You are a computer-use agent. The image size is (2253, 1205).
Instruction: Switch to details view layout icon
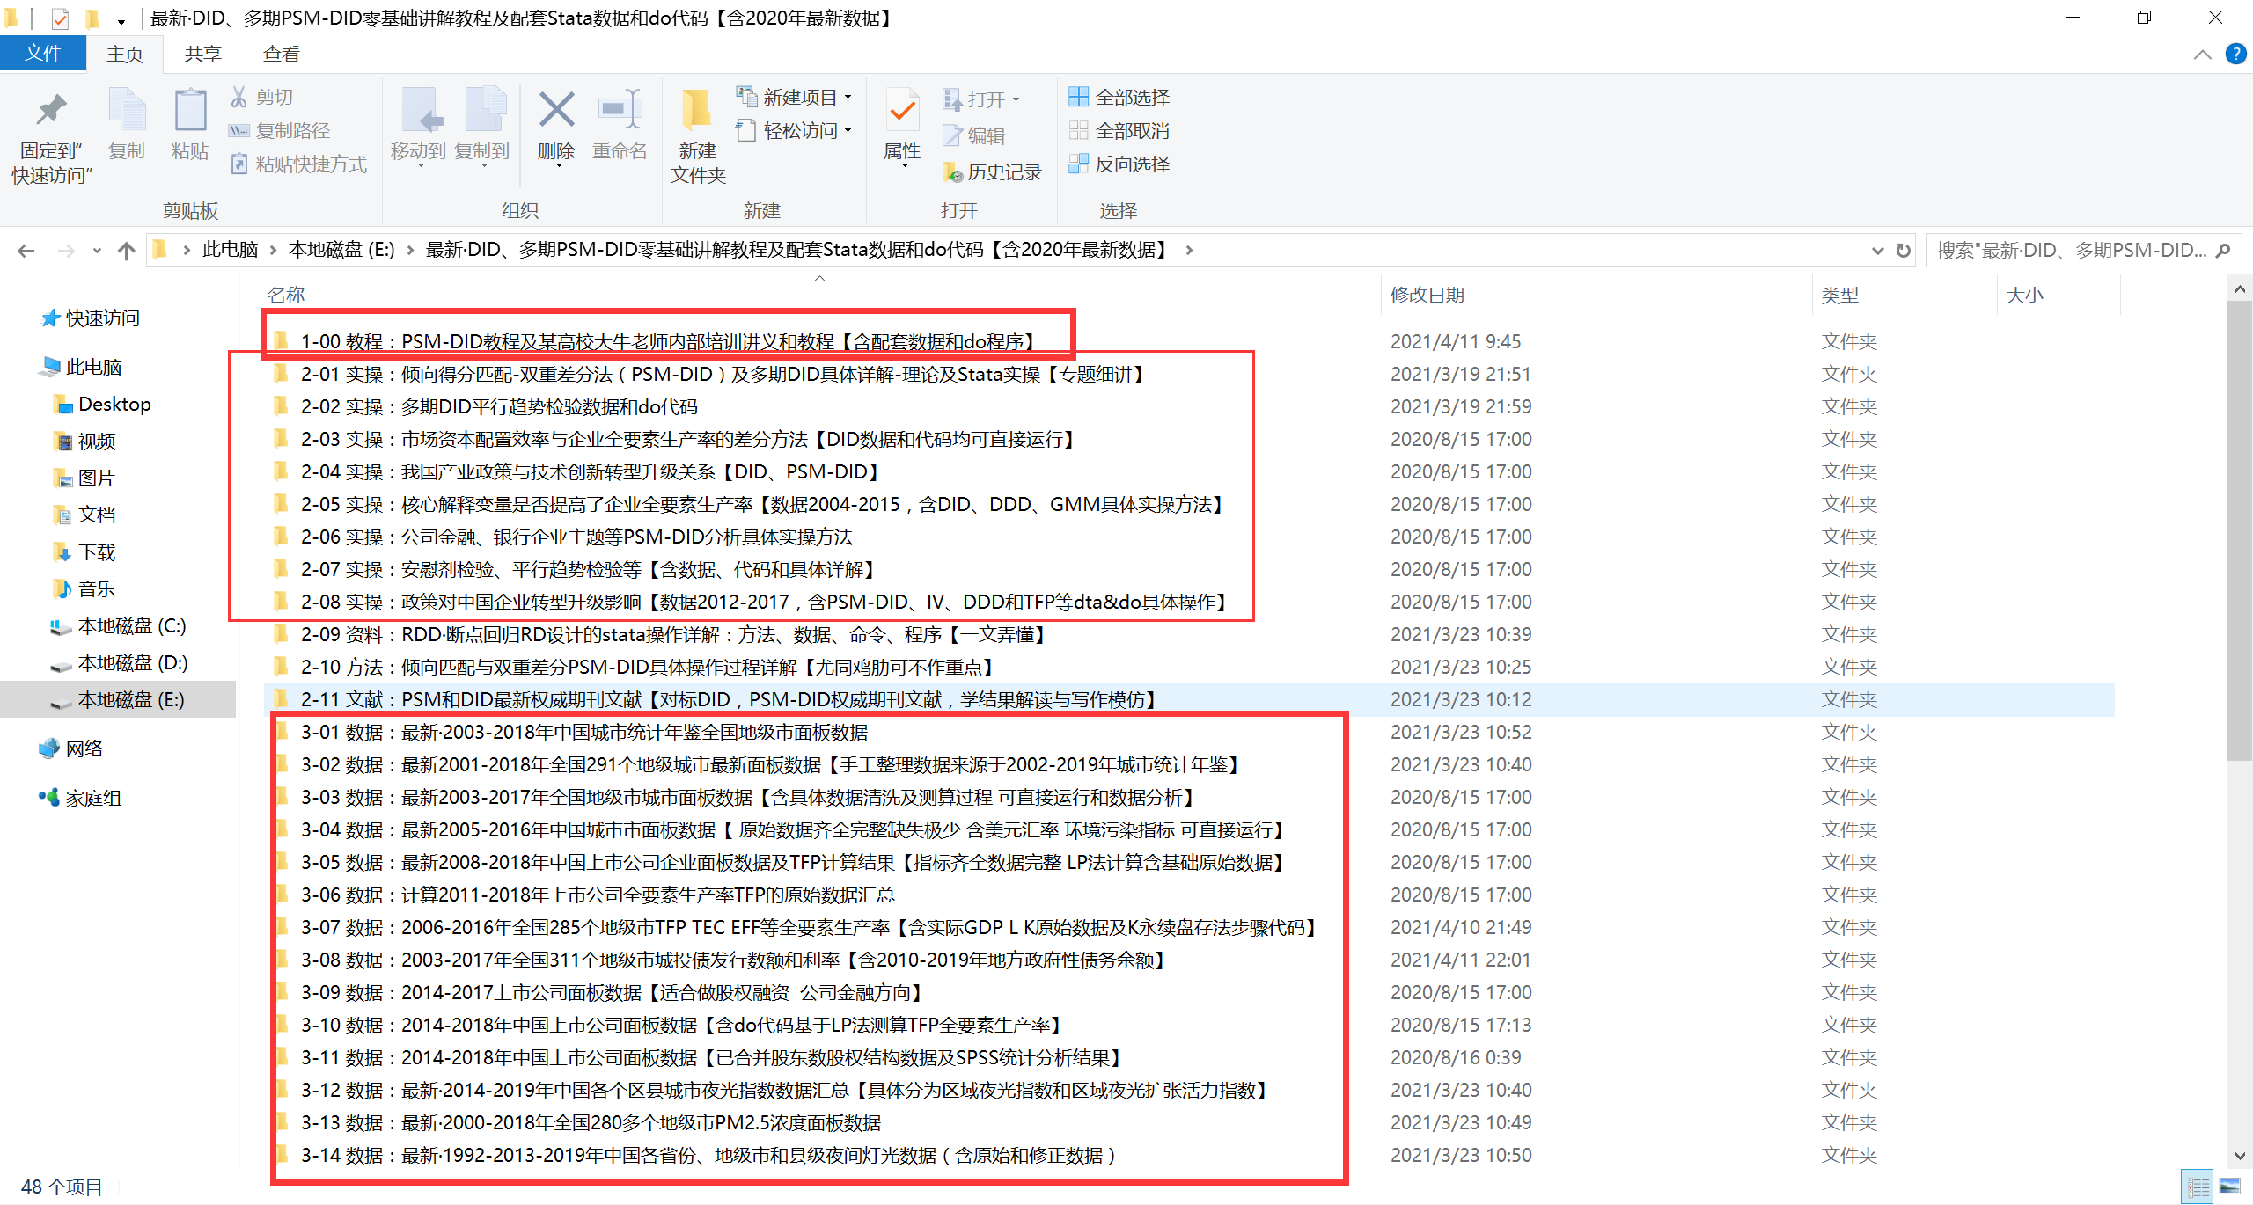coord(2199,1187)
